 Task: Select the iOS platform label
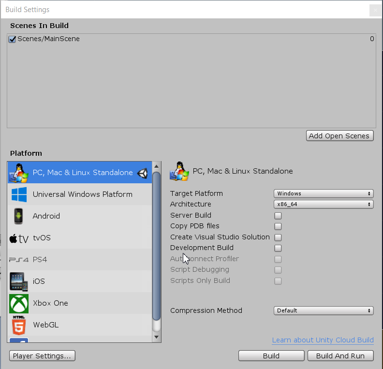pos(39,281)
